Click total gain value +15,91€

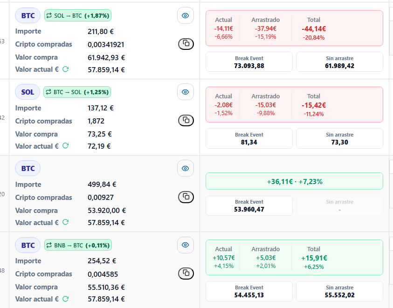pyautogui.click(x=314, y=258)
